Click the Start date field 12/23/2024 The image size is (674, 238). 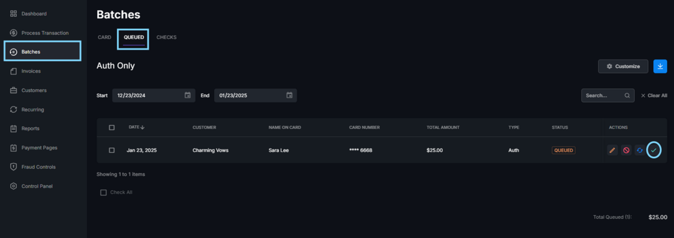147,95
